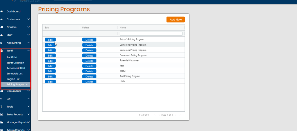Open the Tariff Creation page

(x=15, y=63)
